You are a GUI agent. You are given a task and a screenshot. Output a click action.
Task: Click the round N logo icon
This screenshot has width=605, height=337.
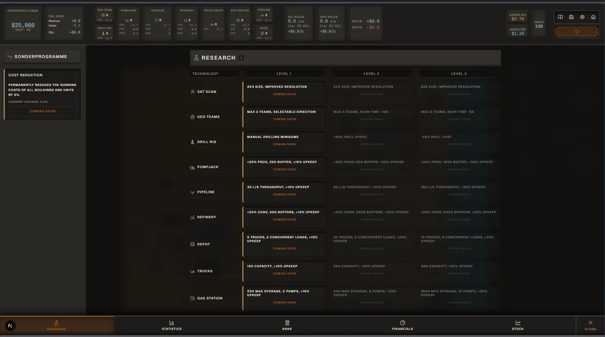click(10, 326)
